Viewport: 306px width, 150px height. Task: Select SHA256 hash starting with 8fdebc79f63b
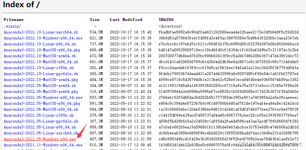point(229,74)
